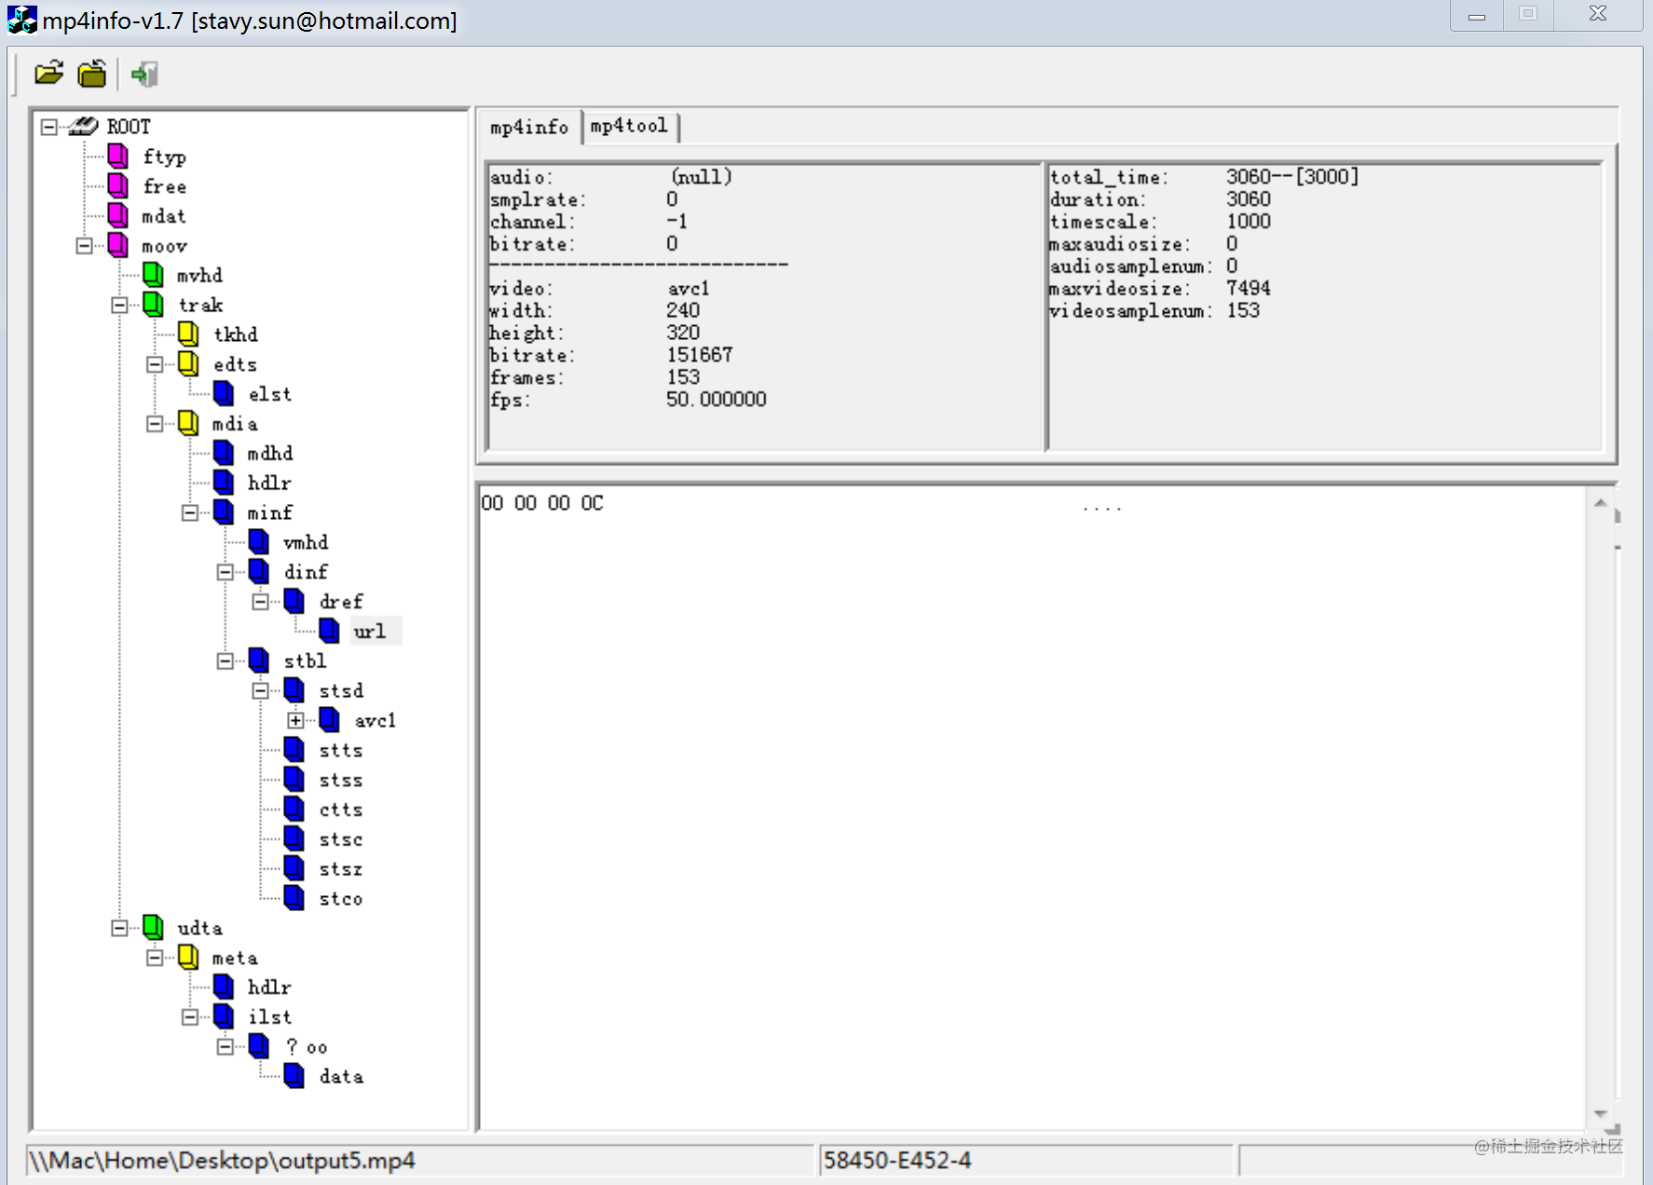
Task: Click the yellow edts box icon
Action: [x=188, y=364]
